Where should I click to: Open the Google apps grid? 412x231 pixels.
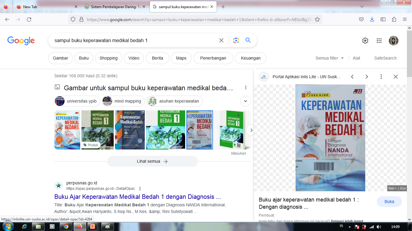click(x=379, y=41)
